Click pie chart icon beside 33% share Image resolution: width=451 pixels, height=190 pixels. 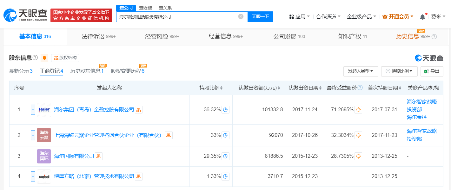tap(225, 135)
